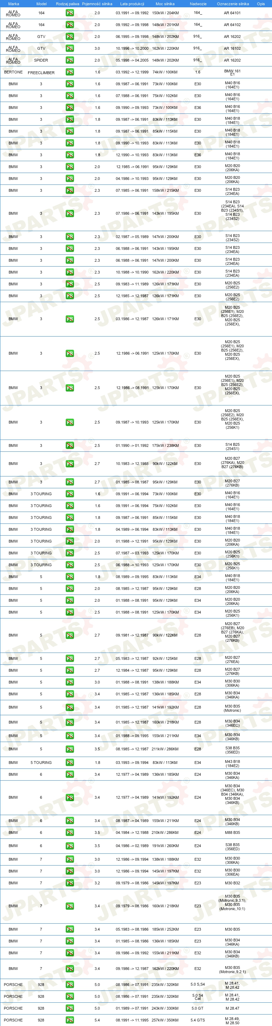Viewport: 272px width, 1026px height.
Task: Select the 5.0 GT body cell
Action: tap(198, 1008)
